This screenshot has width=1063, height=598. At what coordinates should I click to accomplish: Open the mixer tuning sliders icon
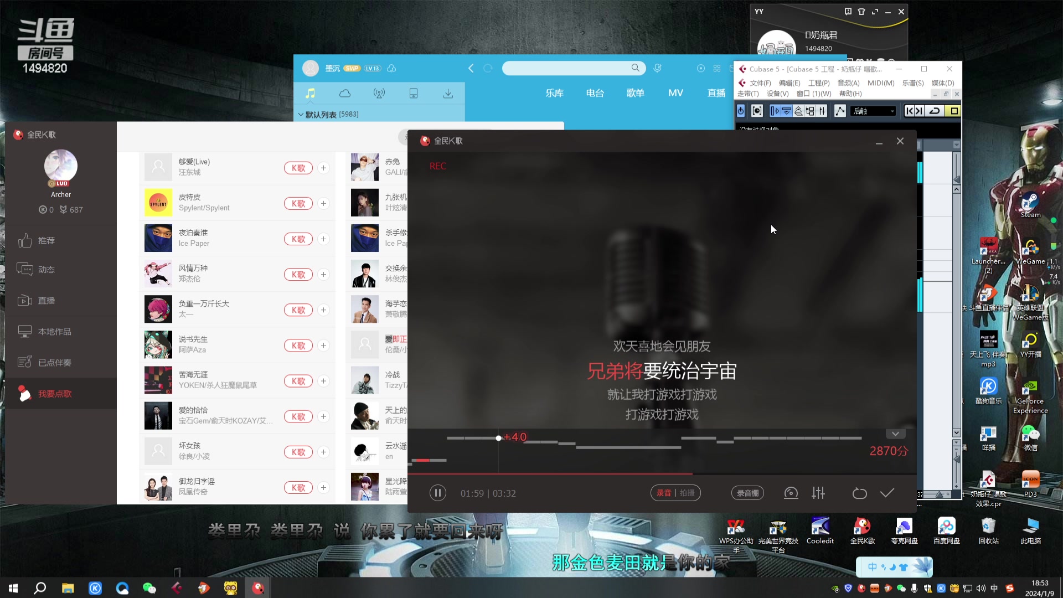[818, 493]
